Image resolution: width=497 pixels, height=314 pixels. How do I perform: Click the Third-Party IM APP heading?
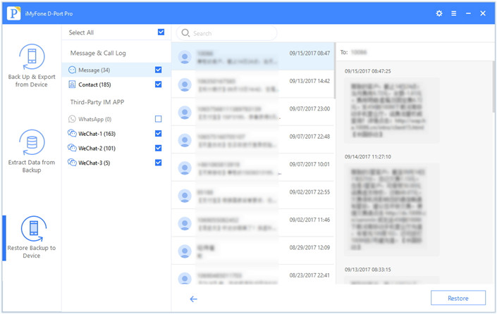tap(97, 102)
